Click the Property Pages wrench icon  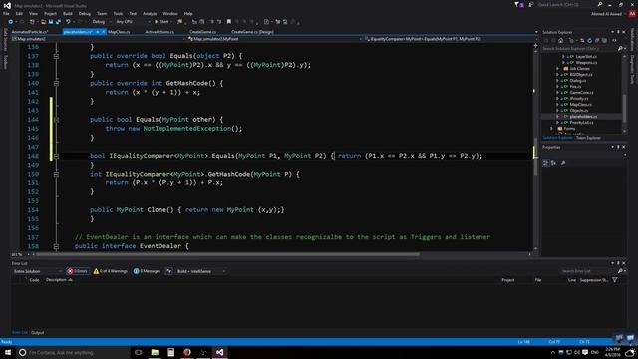[x=563, y=163]
